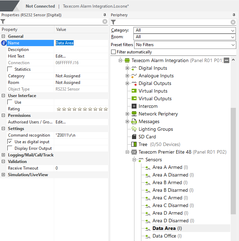
Task: Enable the Statistics checkbox
Action: [10, 69]
